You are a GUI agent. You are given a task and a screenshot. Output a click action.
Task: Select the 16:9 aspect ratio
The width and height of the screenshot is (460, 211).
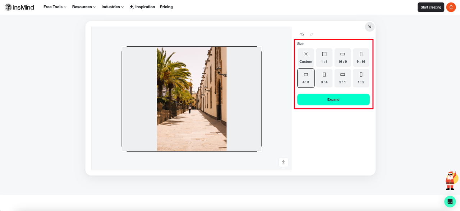point(342,57)
